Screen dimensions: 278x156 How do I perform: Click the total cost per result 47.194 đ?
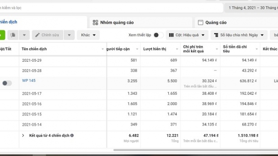point(211,135)
